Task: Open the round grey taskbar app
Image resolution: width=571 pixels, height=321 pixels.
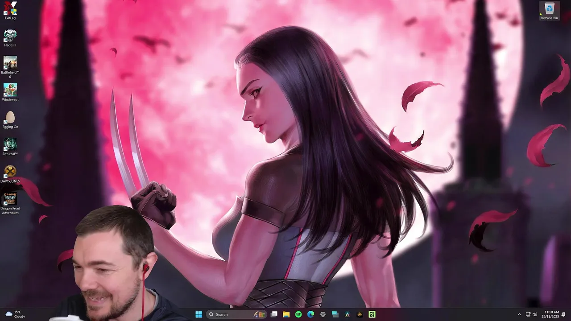Action: (x=323, y=314)
